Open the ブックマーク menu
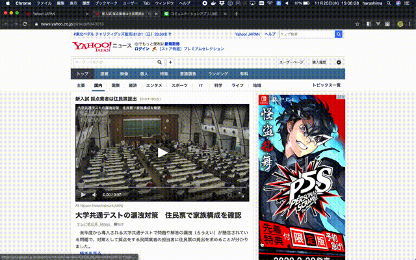Image resolution: width=416 pixels, height=260 pixels. 106,3
